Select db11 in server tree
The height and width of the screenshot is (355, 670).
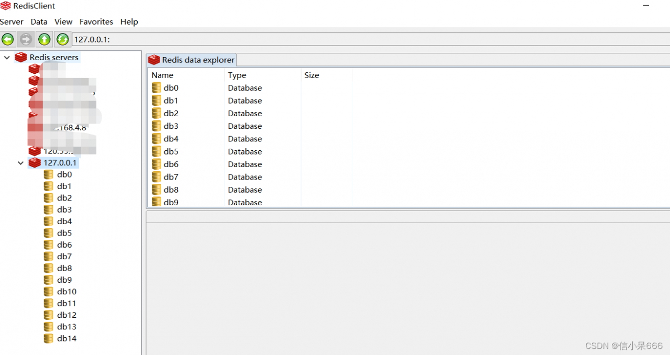click(x=66, y=303)
